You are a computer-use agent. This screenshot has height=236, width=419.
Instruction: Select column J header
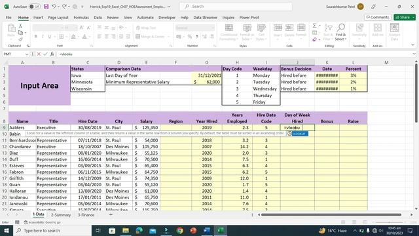coord(297,63)
